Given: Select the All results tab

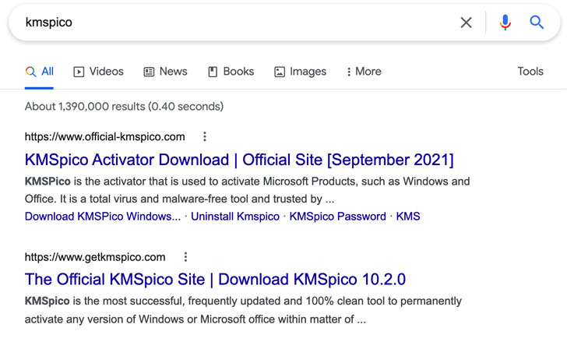Looking at the screenshot, I should [x=40, y=72].
